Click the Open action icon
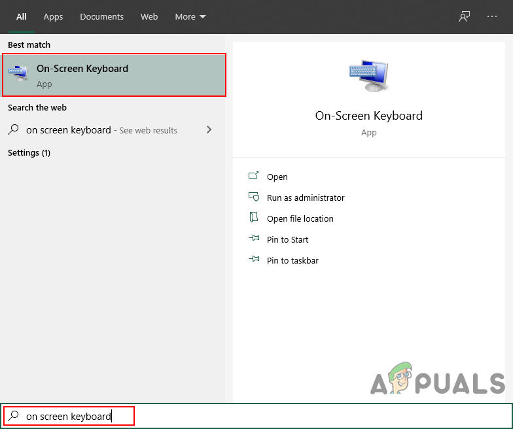Image resolution: width=513 pixels, height=429 pixels. point(254,175)
